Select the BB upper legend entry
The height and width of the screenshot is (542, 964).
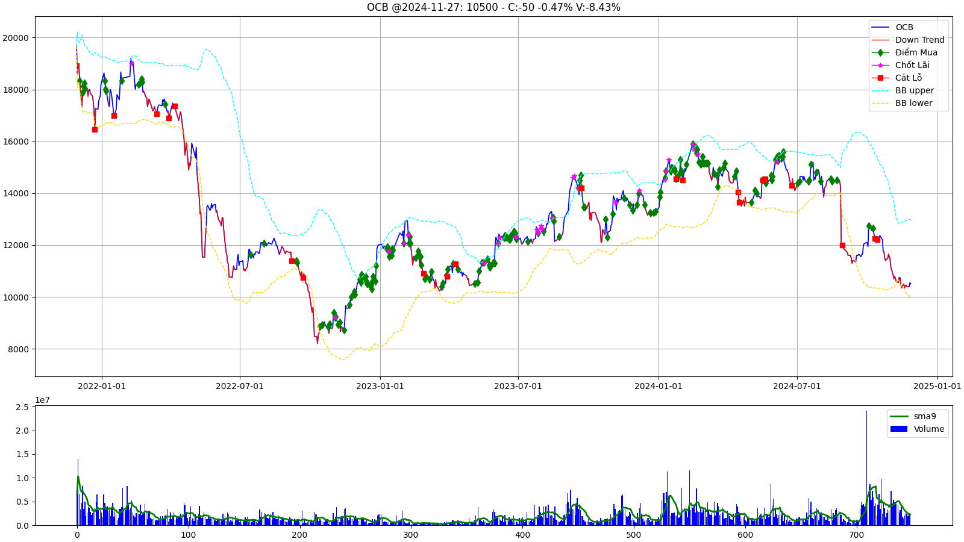903,90
